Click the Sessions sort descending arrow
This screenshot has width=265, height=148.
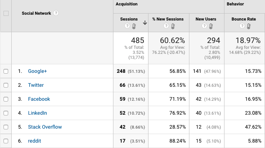(145, 23)
